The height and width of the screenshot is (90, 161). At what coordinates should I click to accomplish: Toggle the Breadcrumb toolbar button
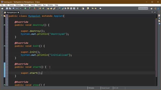tap(59, 8)
